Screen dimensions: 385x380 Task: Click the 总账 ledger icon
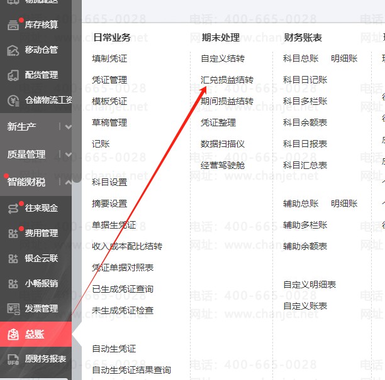coord(13,334)
